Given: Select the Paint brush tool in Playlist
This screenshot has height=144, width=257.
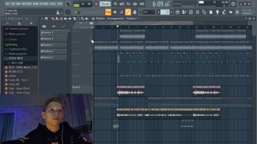Looking at the screenshot, I should click(x=57, y=19).
